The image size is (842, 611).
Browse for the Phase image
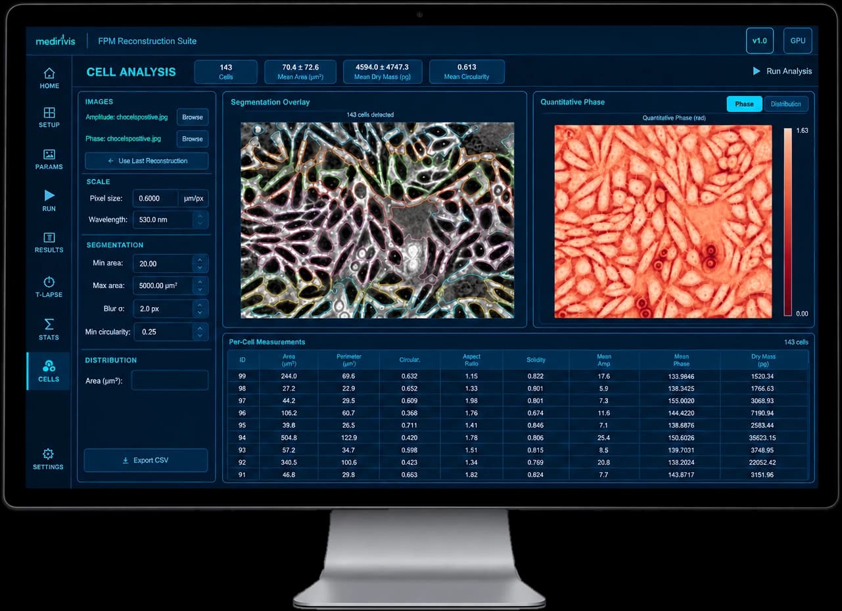click(193, 139)
